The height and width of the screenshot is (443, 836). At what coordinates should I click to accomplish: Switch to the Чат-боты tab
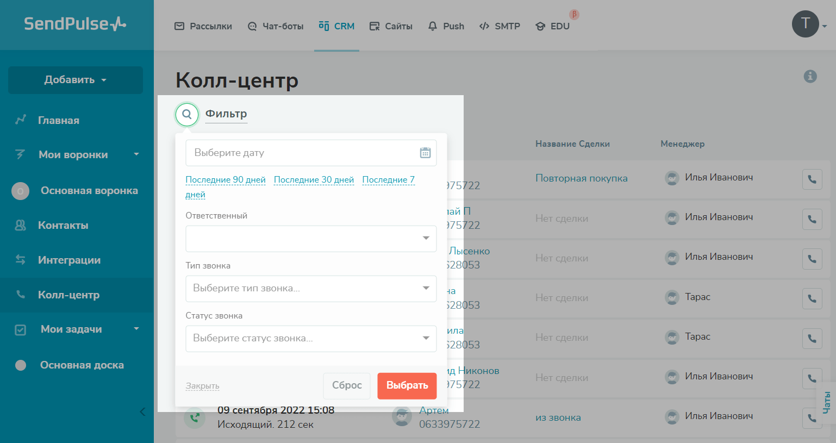tap(276, 26)
